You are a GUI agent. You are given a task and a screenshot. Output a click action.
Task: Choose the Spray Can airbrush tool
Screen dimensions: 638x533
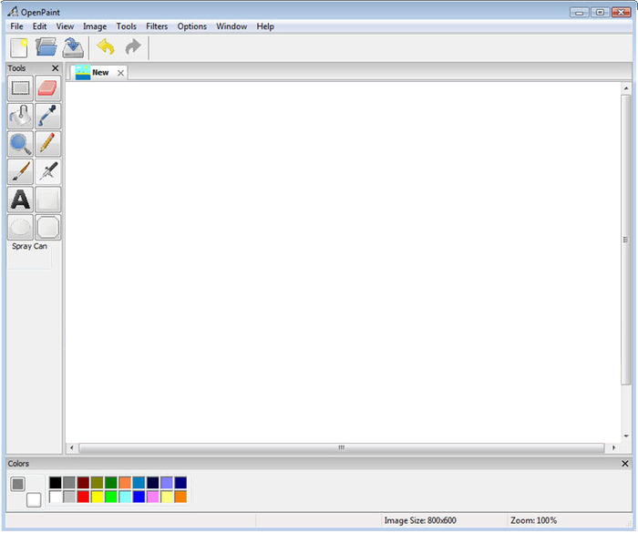click(48, 171)
